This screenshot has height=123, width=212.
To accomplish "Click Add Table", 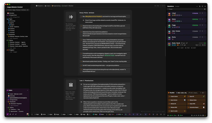I will coord(12,48).
